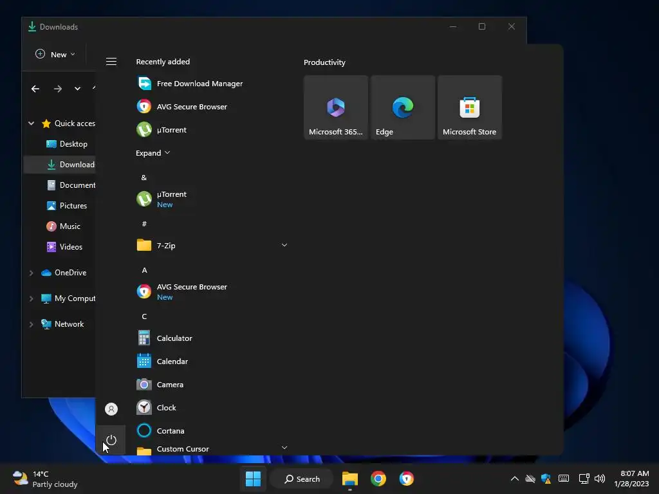The image size is (659, 494).
Task: Click the volume icon in system tray
Action: tap(600, 479)
